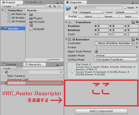The image size is (139, 115).
Task: Click the Avatar object picker circle
Action: tap(137, 47)
